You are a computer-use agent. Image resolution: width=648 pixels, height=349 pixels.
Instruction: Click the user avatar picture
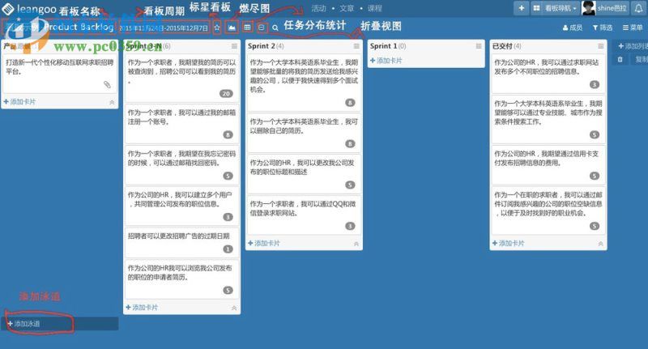(x=589, y=8)
